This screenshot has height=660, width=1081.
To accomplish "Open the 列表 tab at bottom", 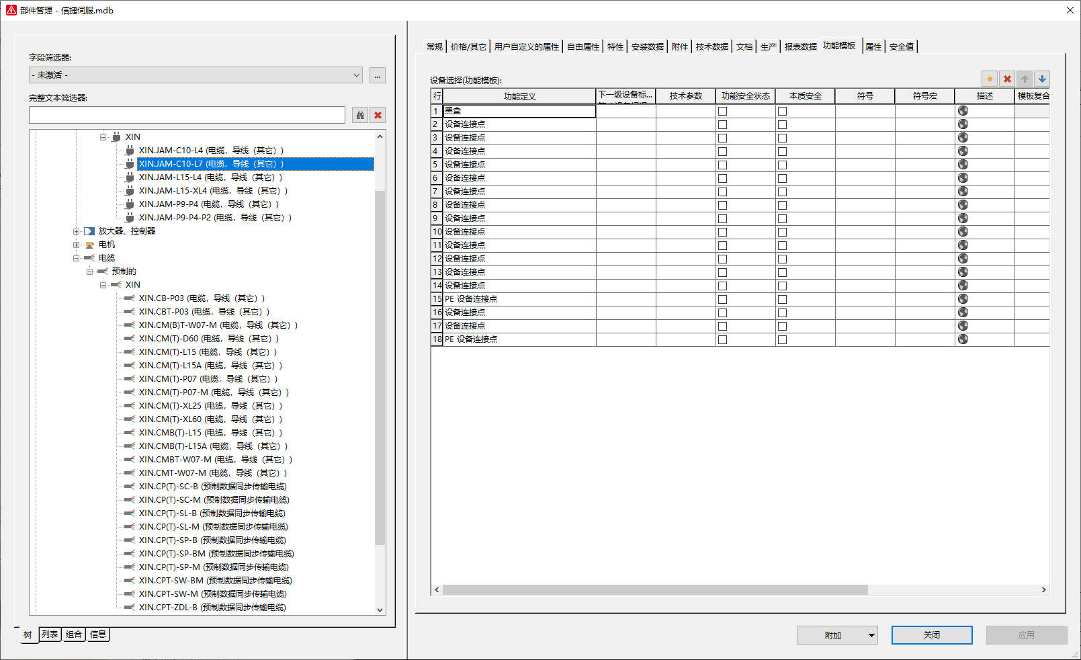I will (x=50, y=634).
